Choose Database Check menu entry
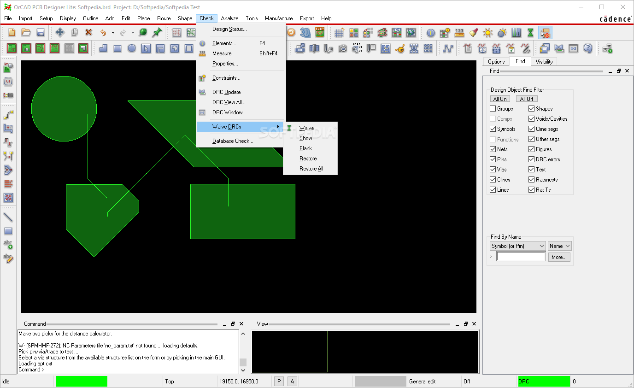Viewport: 634px width, 388px height. [233, 141]
